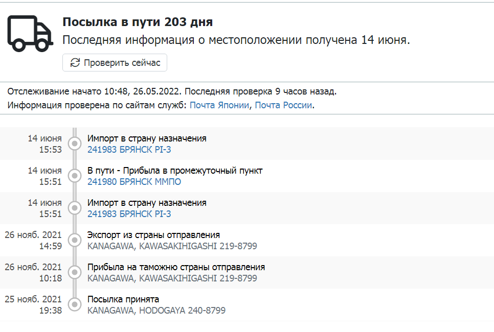Click timeline dot beside "В пути - Прибыла в промежуточный пункт"
Image resolution: width=494 pixels, height=332 pixels.
pos(75,176)
